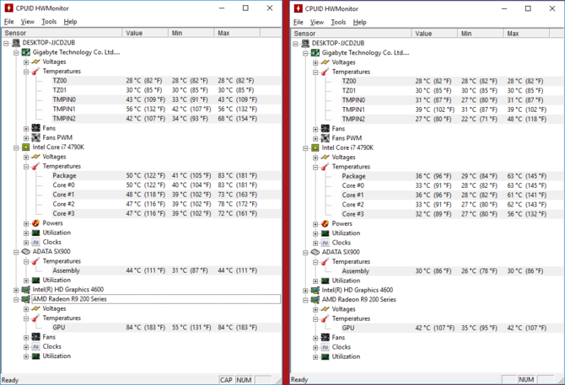
Task: Select the GPU temperature row in the left window
Action: [166, 328]
